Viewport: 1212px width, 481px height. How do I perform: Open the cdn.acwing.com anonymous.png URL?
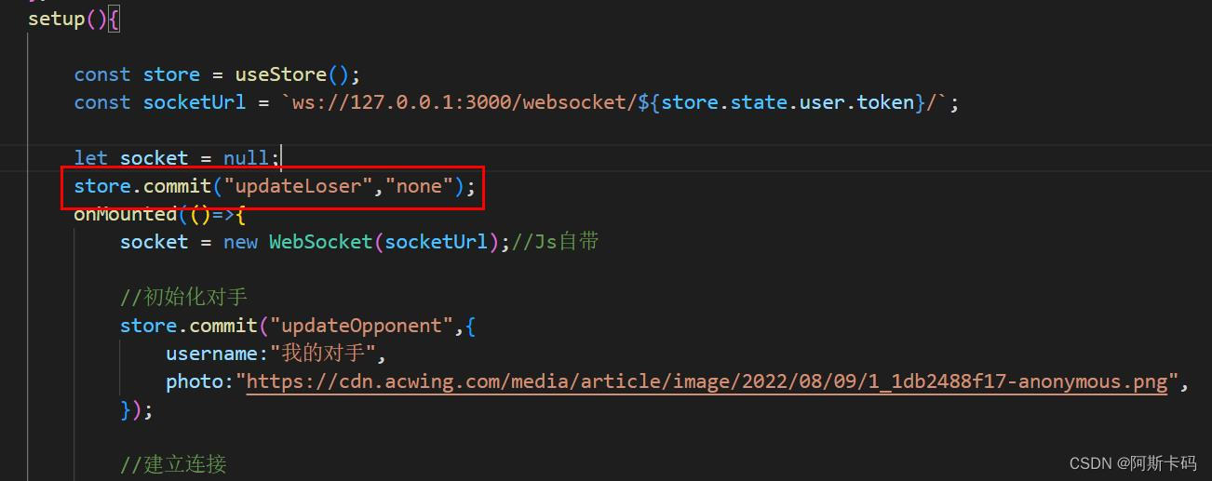tap(707, 381)
